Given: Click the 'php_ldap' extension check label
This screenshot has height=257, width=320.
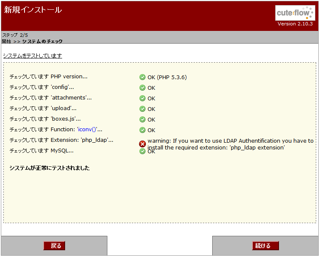Looking at the screenshot, I should (61, 140).
